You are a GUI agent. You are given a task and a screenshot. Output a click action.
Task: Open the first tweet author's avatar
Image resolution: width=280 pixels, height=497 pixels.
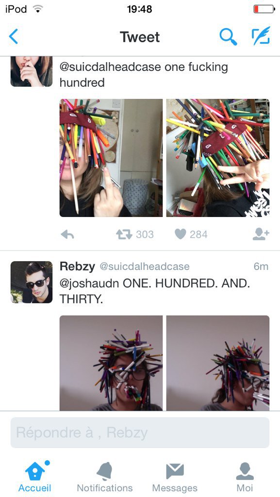coord(32,71)
